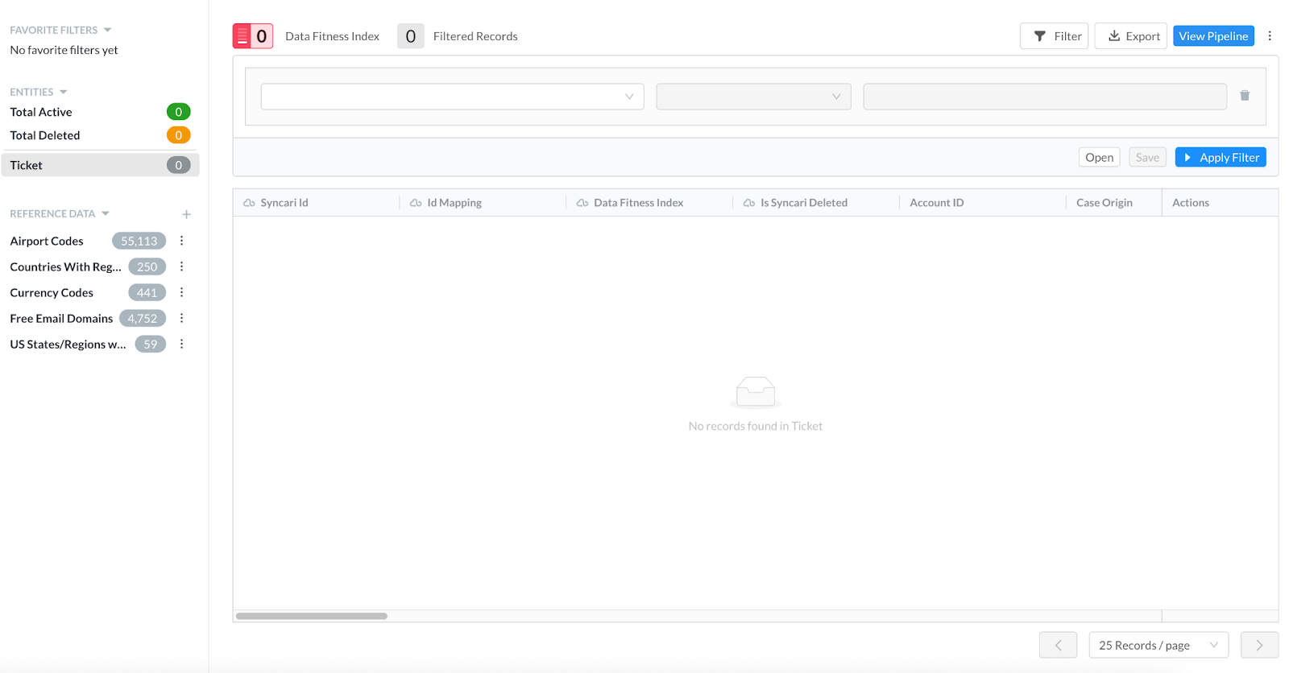
Task: Click the 441 Currency Codes badge
Action: click(x=147, y=292)
